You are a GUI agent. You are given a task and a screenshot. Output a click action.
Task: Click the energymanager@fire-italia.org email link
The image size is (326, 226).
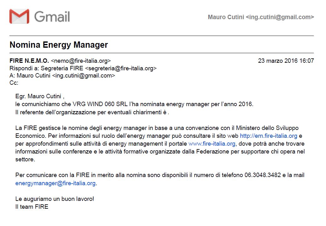point(55,183)
